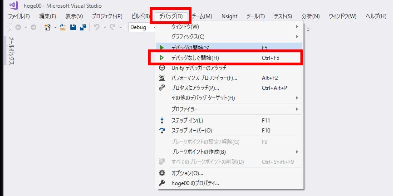The image size is (393, 196).
Task: Click the new project toolbar icon
Action: click(47, 27)
